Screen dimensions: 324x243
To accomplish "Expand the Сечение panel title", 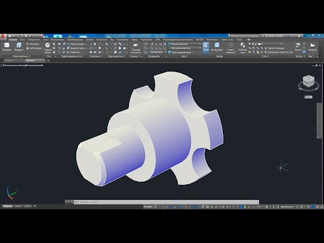I will 134,56.
